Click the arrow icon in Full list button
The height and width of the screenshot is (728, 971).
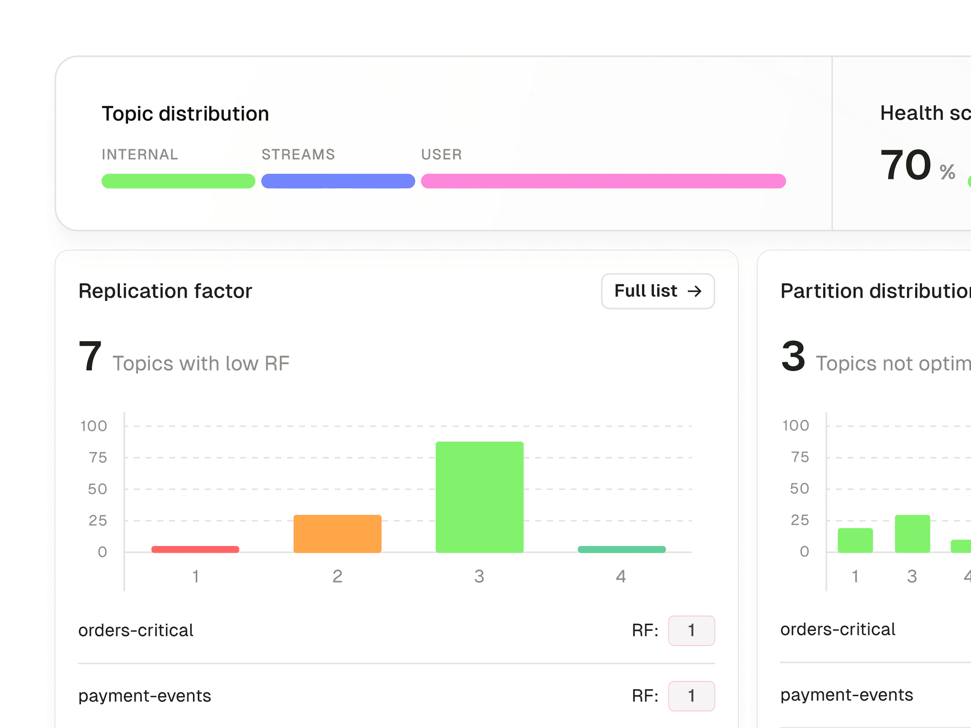coord(695,291)
